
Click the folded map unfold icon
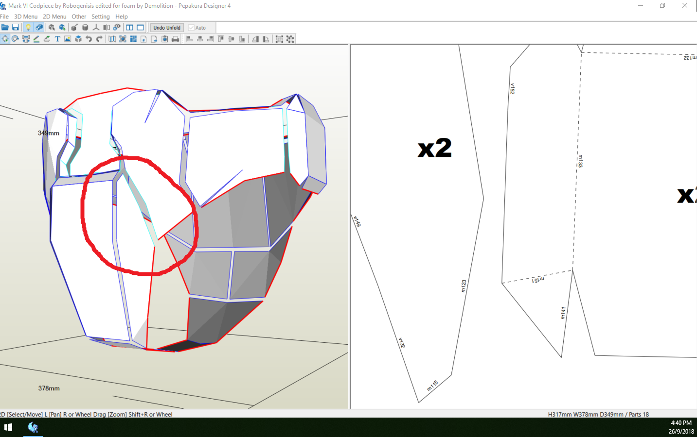(112, 39)
